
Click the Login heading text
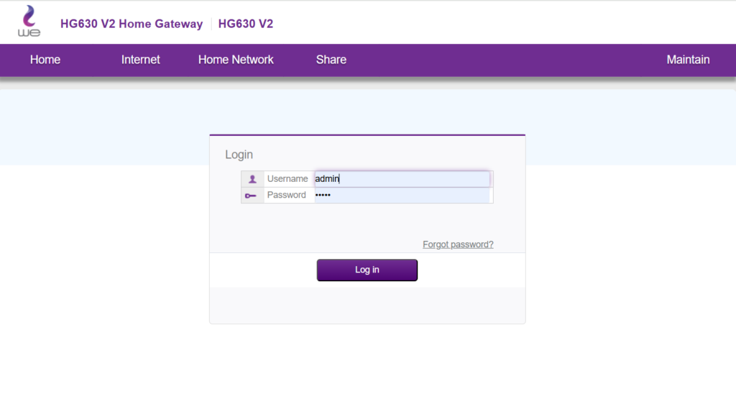click(239, 155)
